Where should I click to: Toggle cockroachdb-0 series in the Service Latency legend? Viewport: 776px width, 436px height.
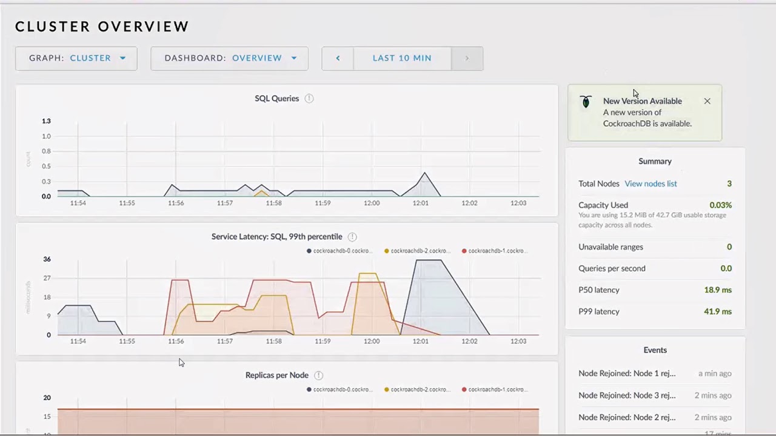pyautogui.click(x=339, y=251)
